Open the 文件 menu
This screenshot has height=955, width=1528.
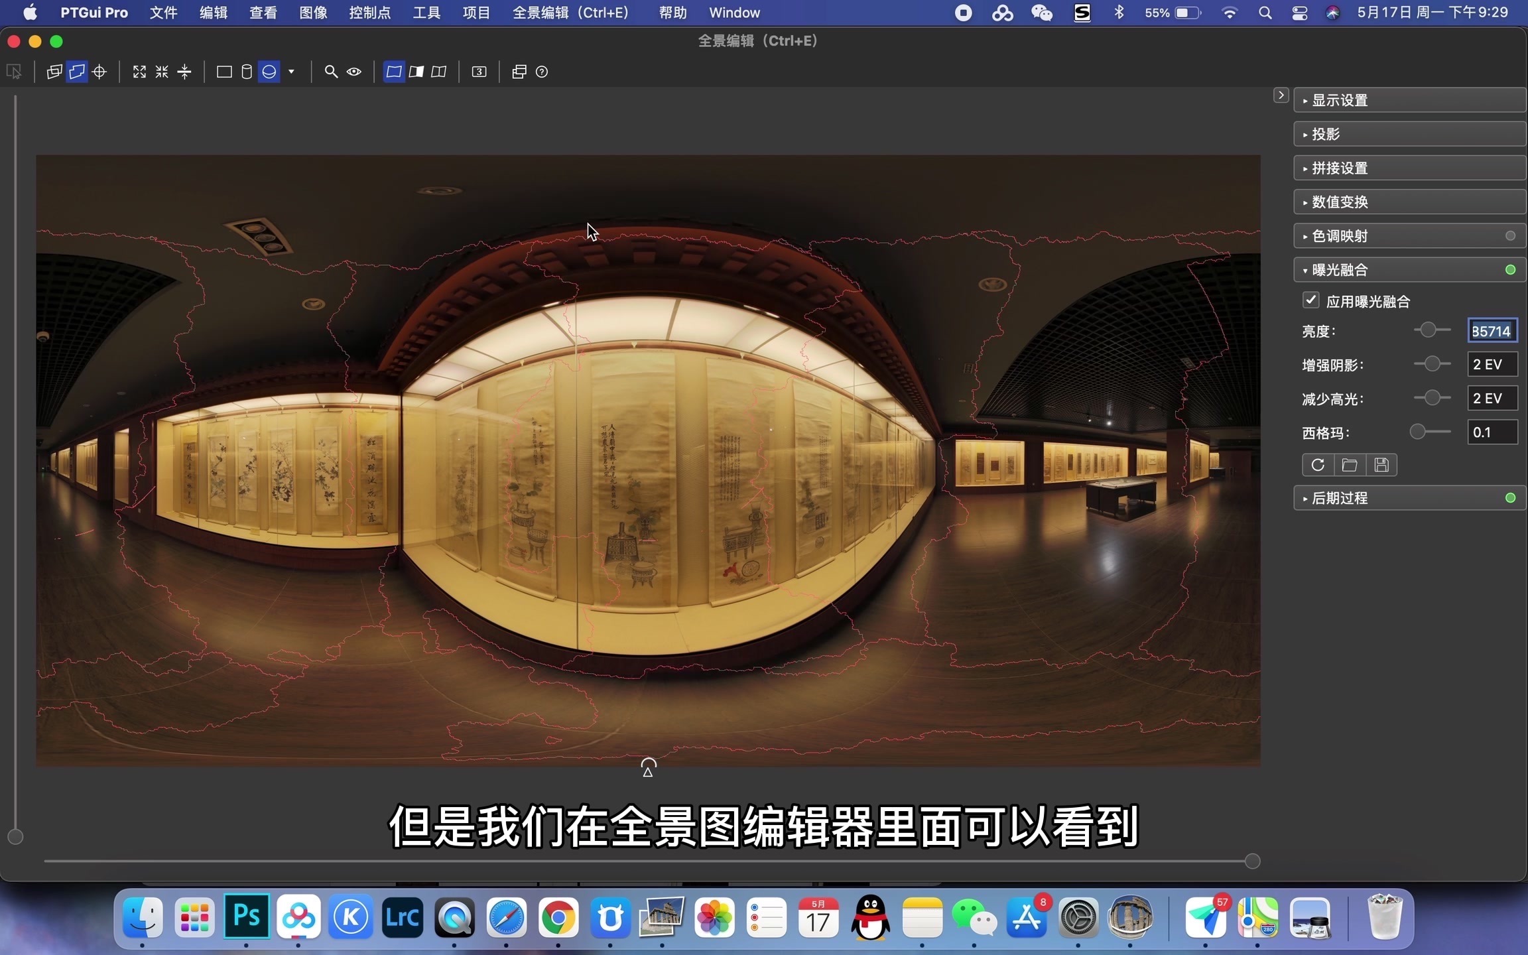click(164, 13)
